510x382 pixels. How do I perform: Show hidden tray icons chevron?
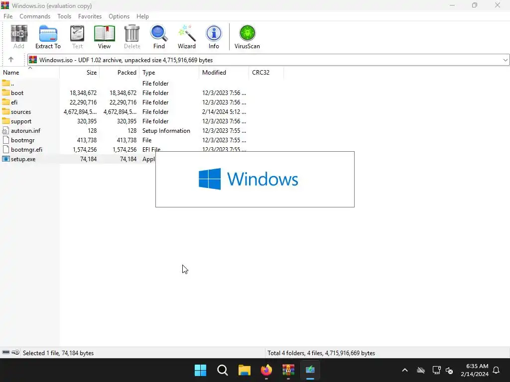(405, 370)
